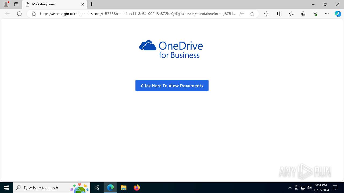344x193 pixels.
Task: Add this page to favorites star
Action: (252, 14)
